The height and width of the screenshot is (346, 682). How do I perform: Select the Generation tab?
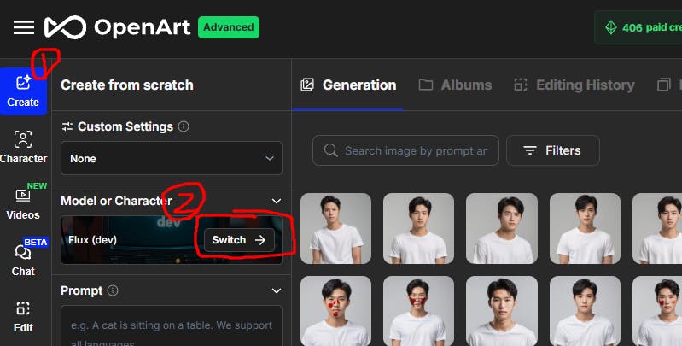coord(348,85)
